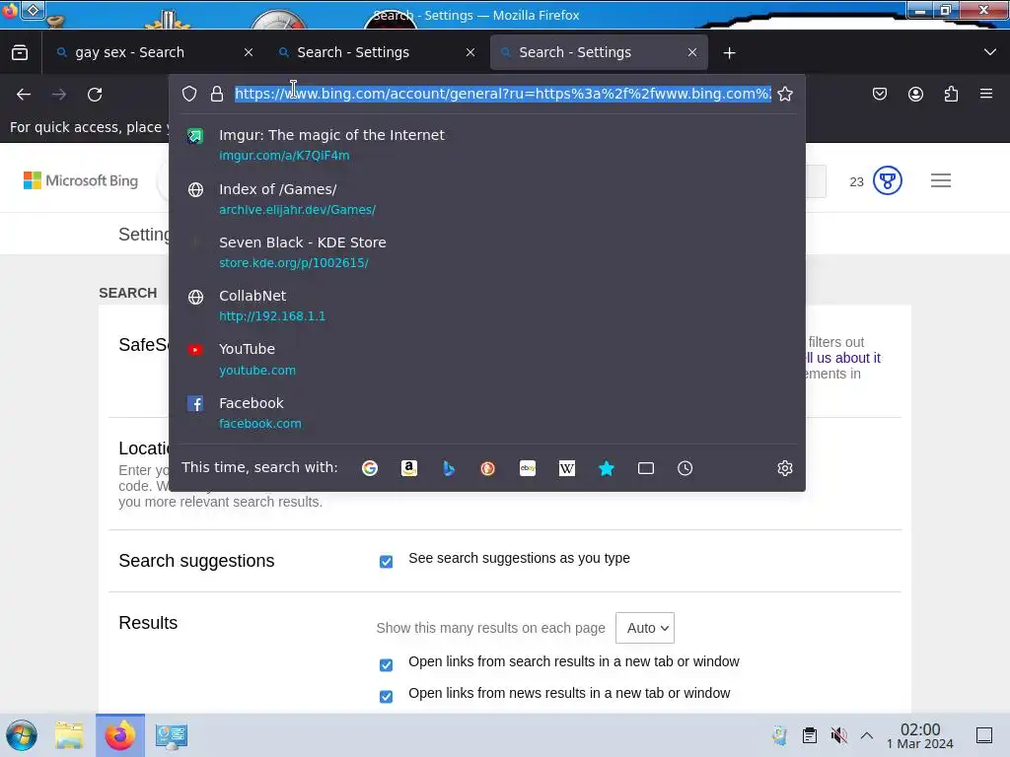Screen dimensions: 1010x757
Task: Open YouTube suggestion
Action: click(x=487, y=359)
